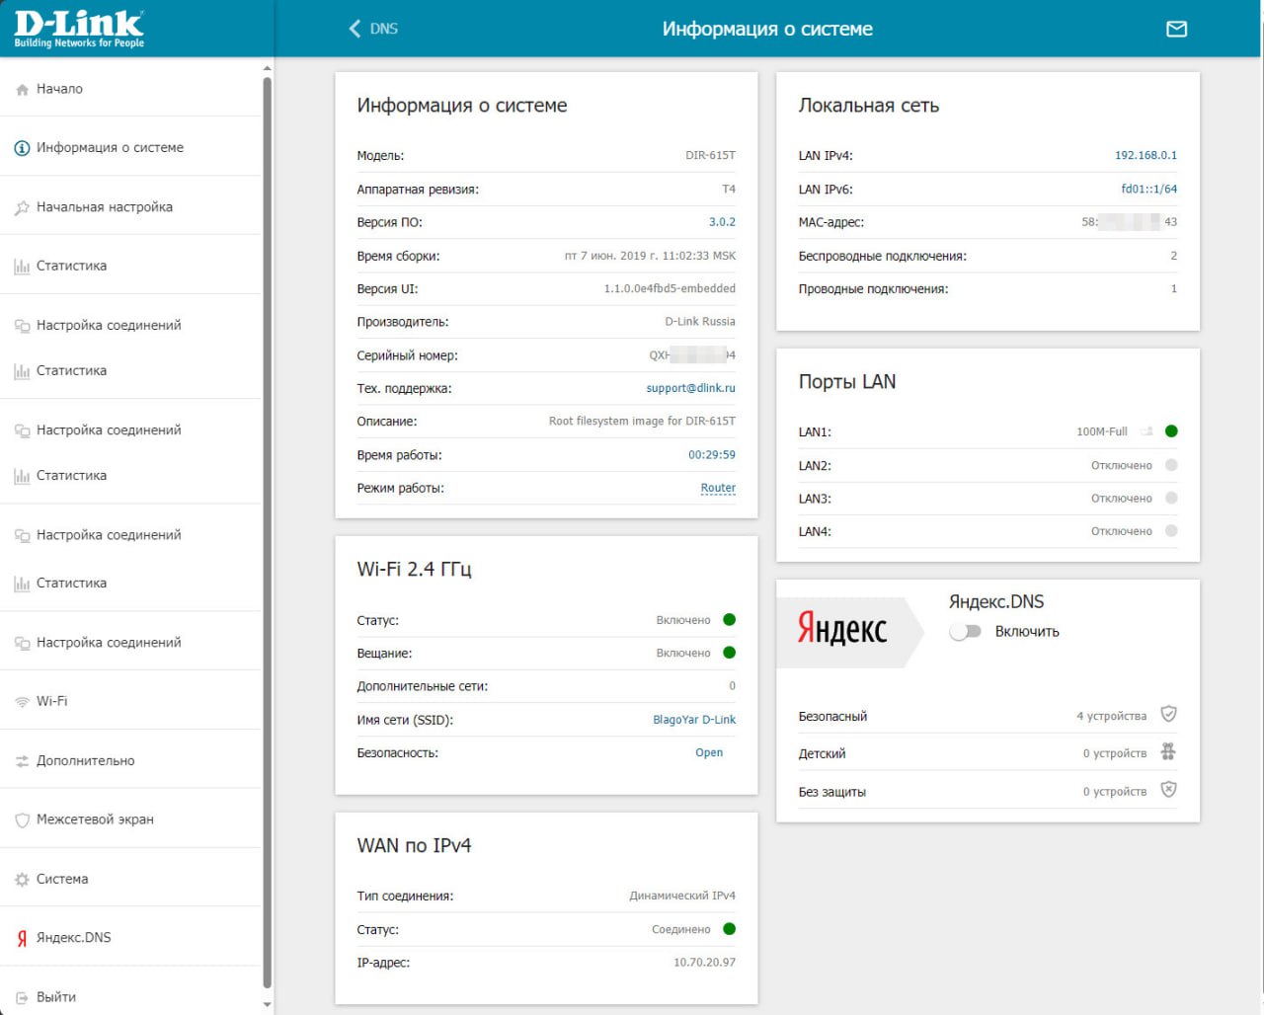Open the LAN IPv6 address fd01::1/64 link

click(1149, 189)
